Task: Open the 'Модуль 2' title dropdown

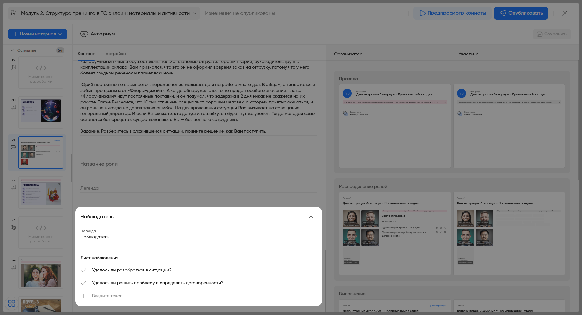Action: 195,13
